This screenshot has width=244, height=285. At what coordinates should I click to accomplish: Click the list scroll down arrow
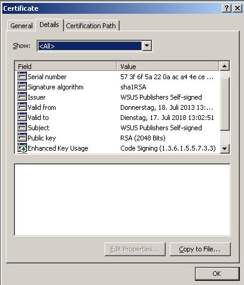pyautogui.click(x=225, y=148)
